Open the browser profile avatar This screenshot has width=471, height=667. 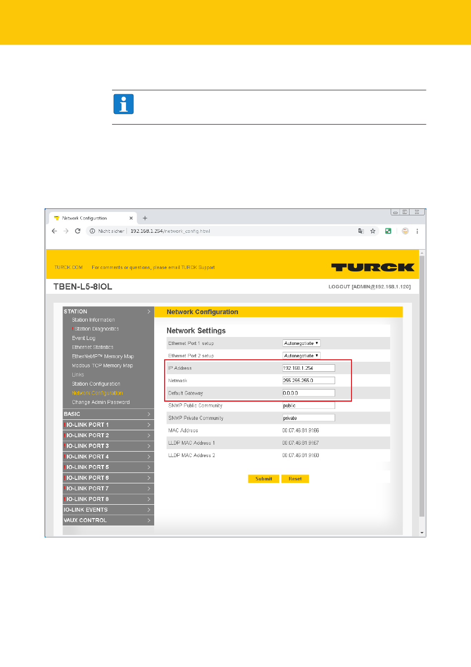(405, 231)
